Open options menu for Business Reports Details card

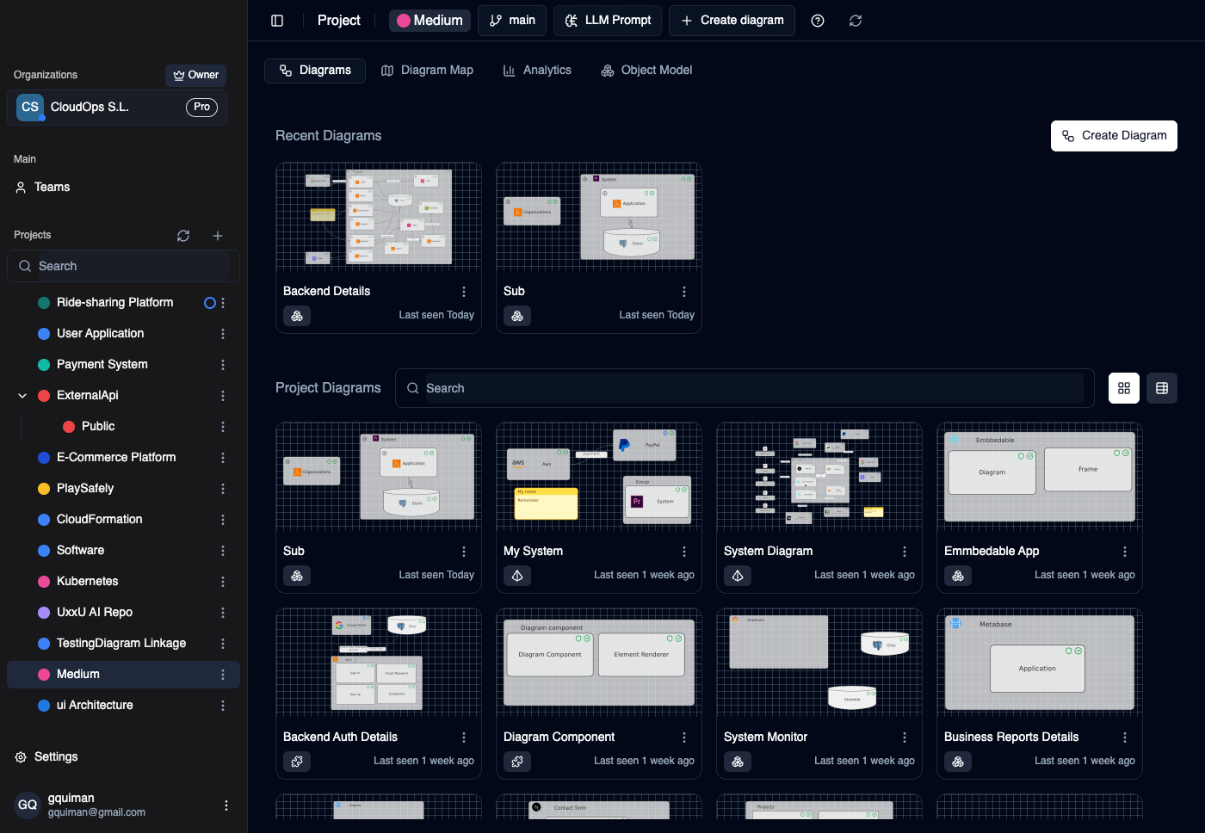(1125, 737)
